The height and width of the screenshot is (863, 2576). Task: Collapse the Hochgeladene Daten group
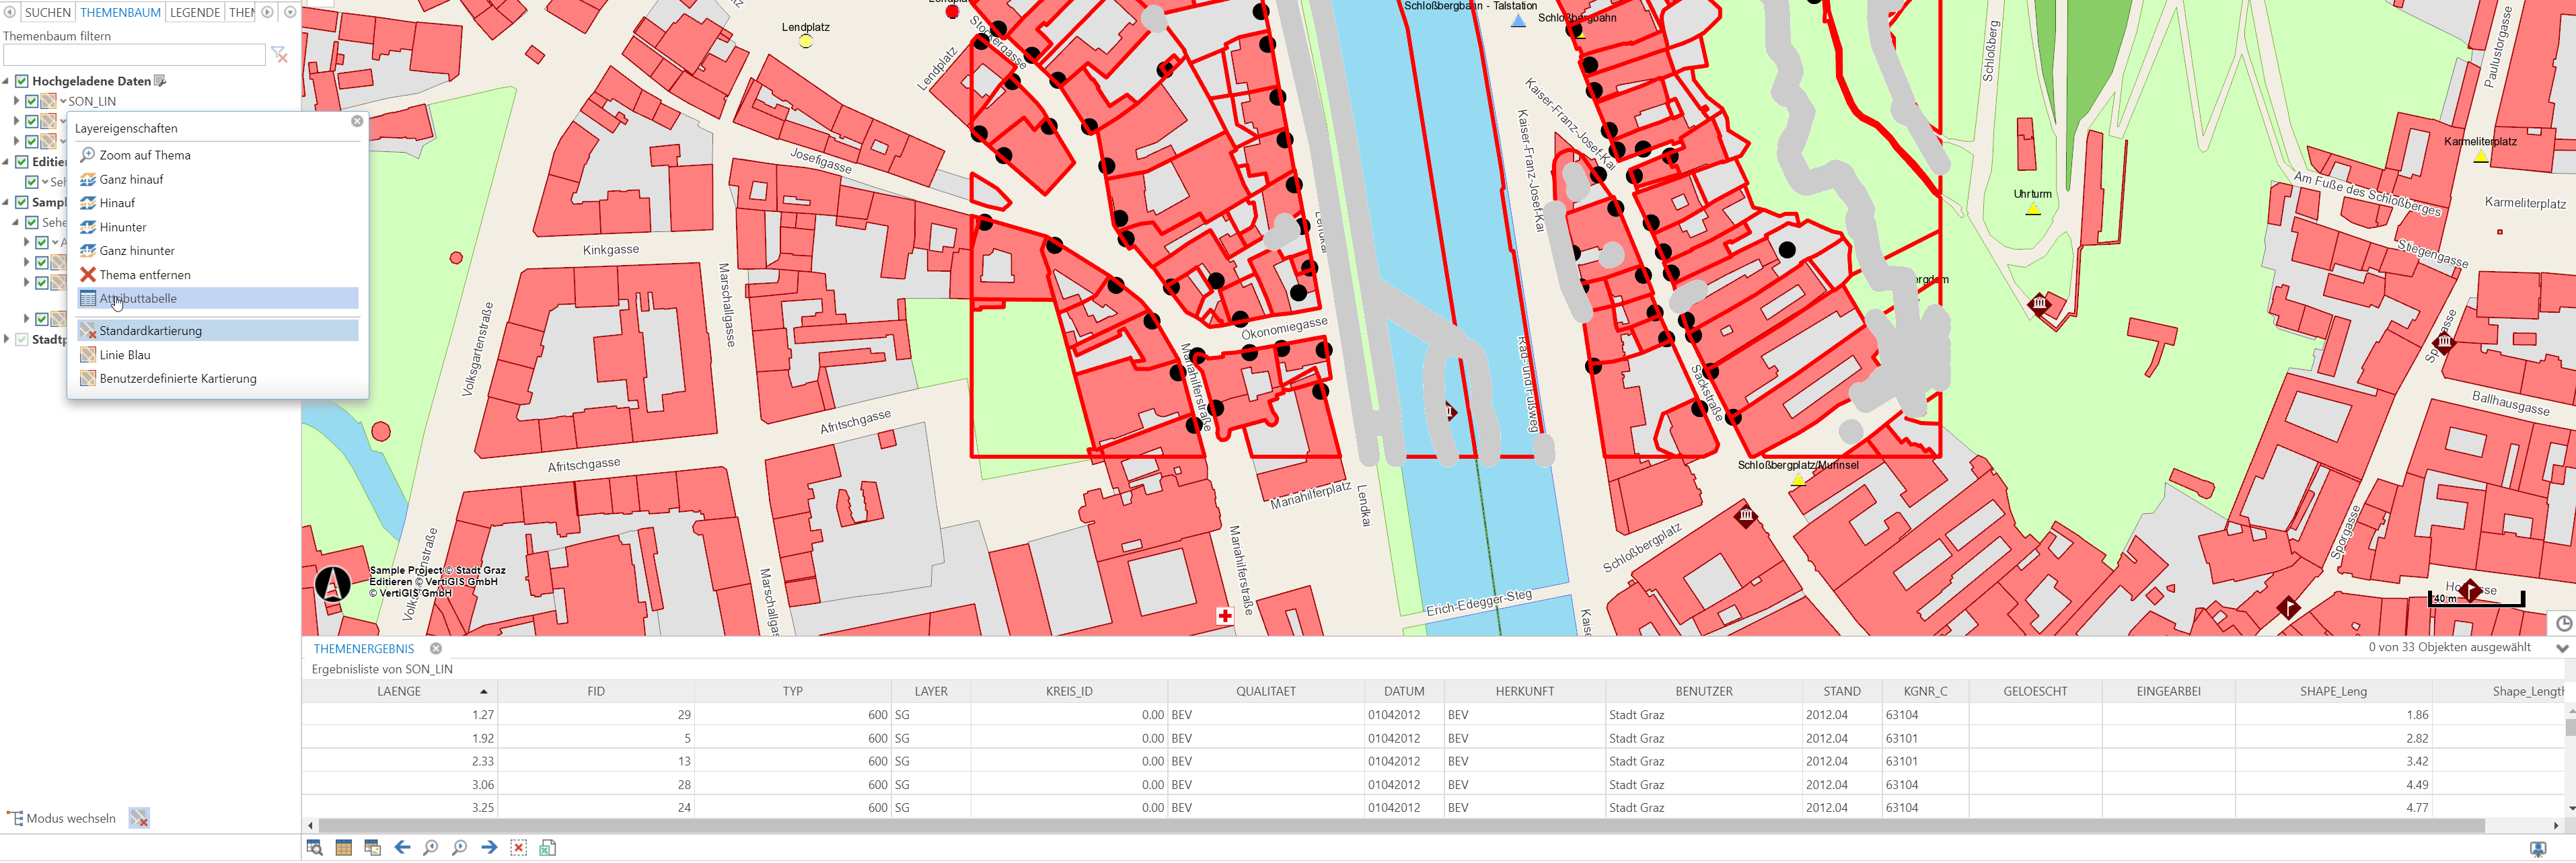(x=6, y=81)
